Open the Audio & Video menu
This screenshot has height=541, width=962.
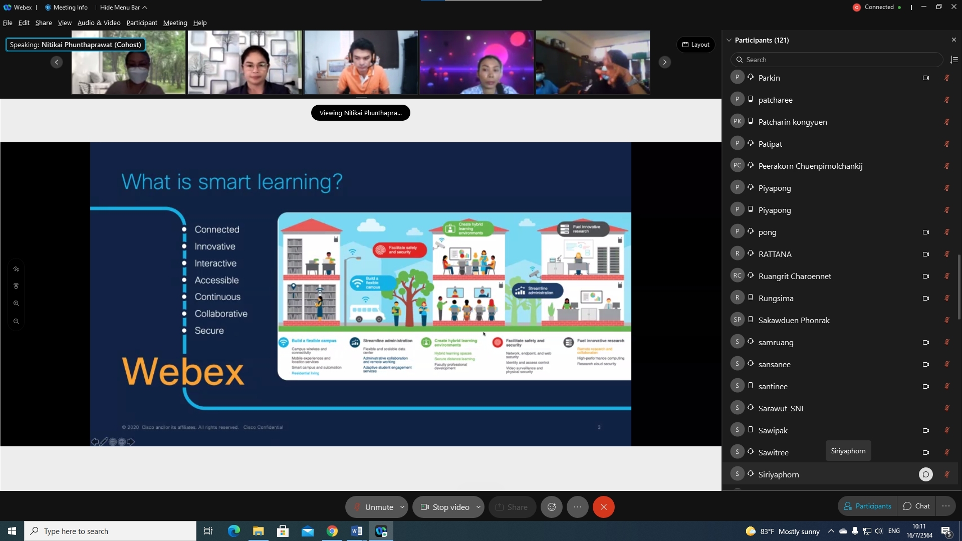(99, 23)
